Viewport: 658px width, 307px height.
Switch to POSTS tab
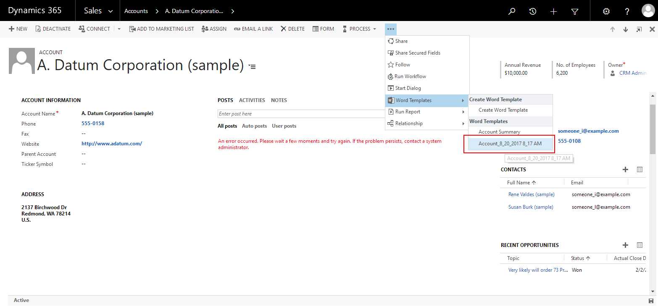tap(225, 100)
